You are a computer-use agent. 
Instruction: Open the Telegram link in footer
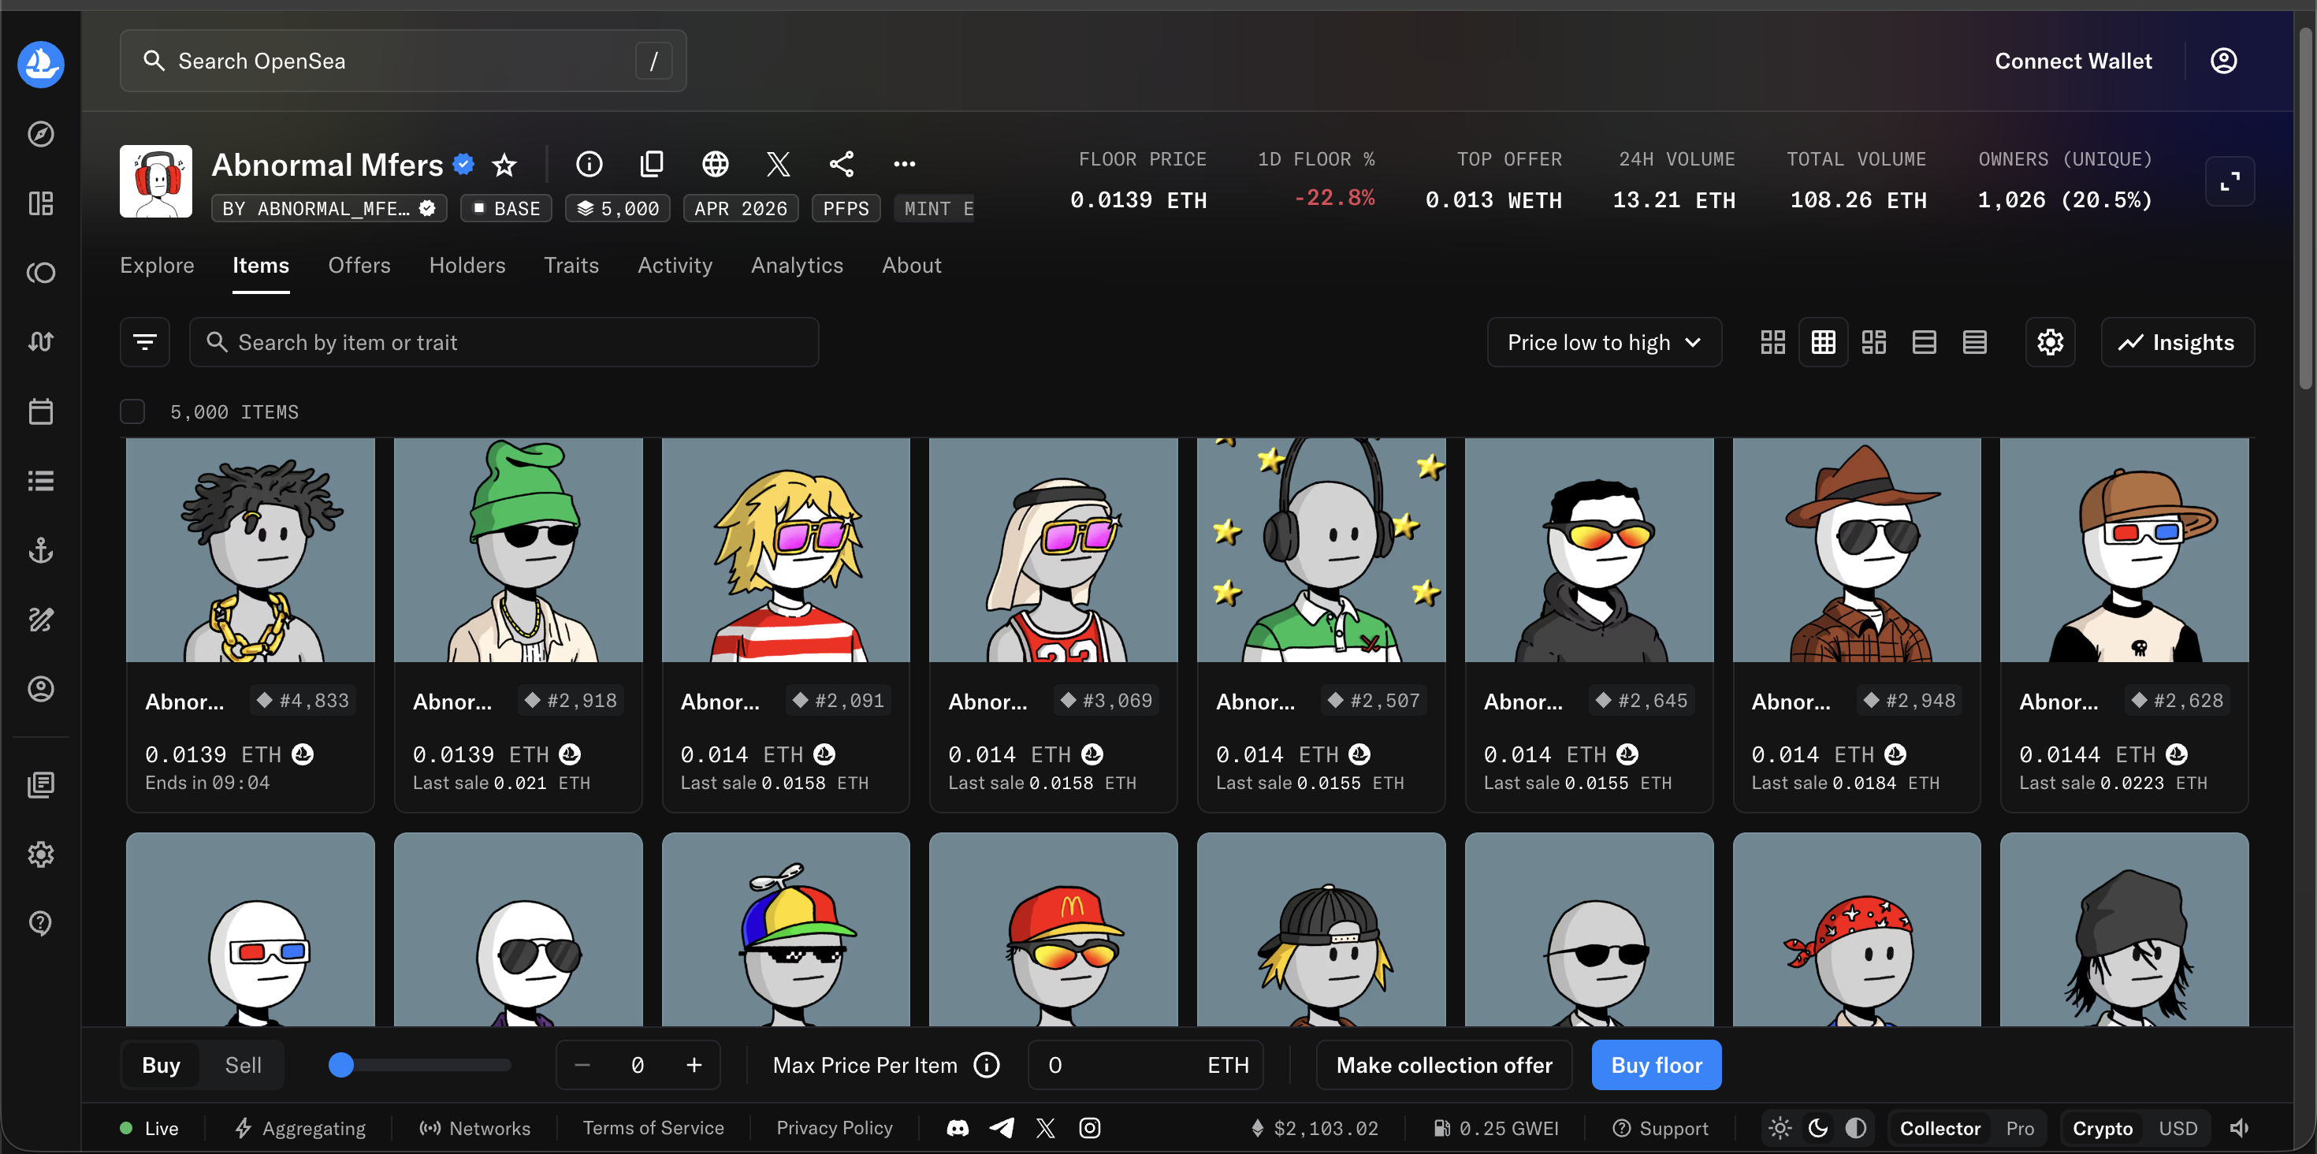pyautogui.click(x=1002, y=1128)
